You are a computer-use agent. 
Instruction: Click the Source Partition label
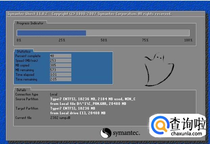[x=27, y=99]
